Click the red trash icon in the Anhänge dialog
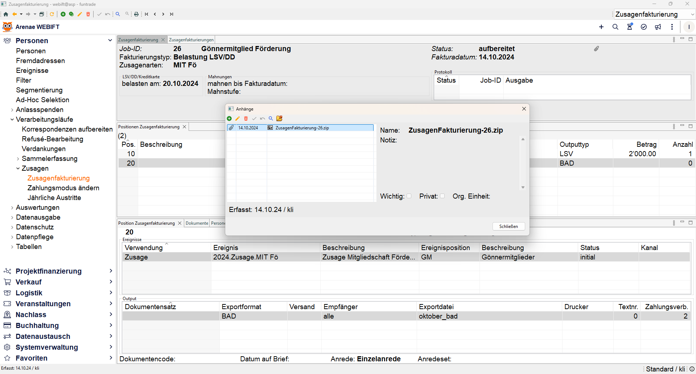Screen dimensions: 696x374 coord(246,119)
